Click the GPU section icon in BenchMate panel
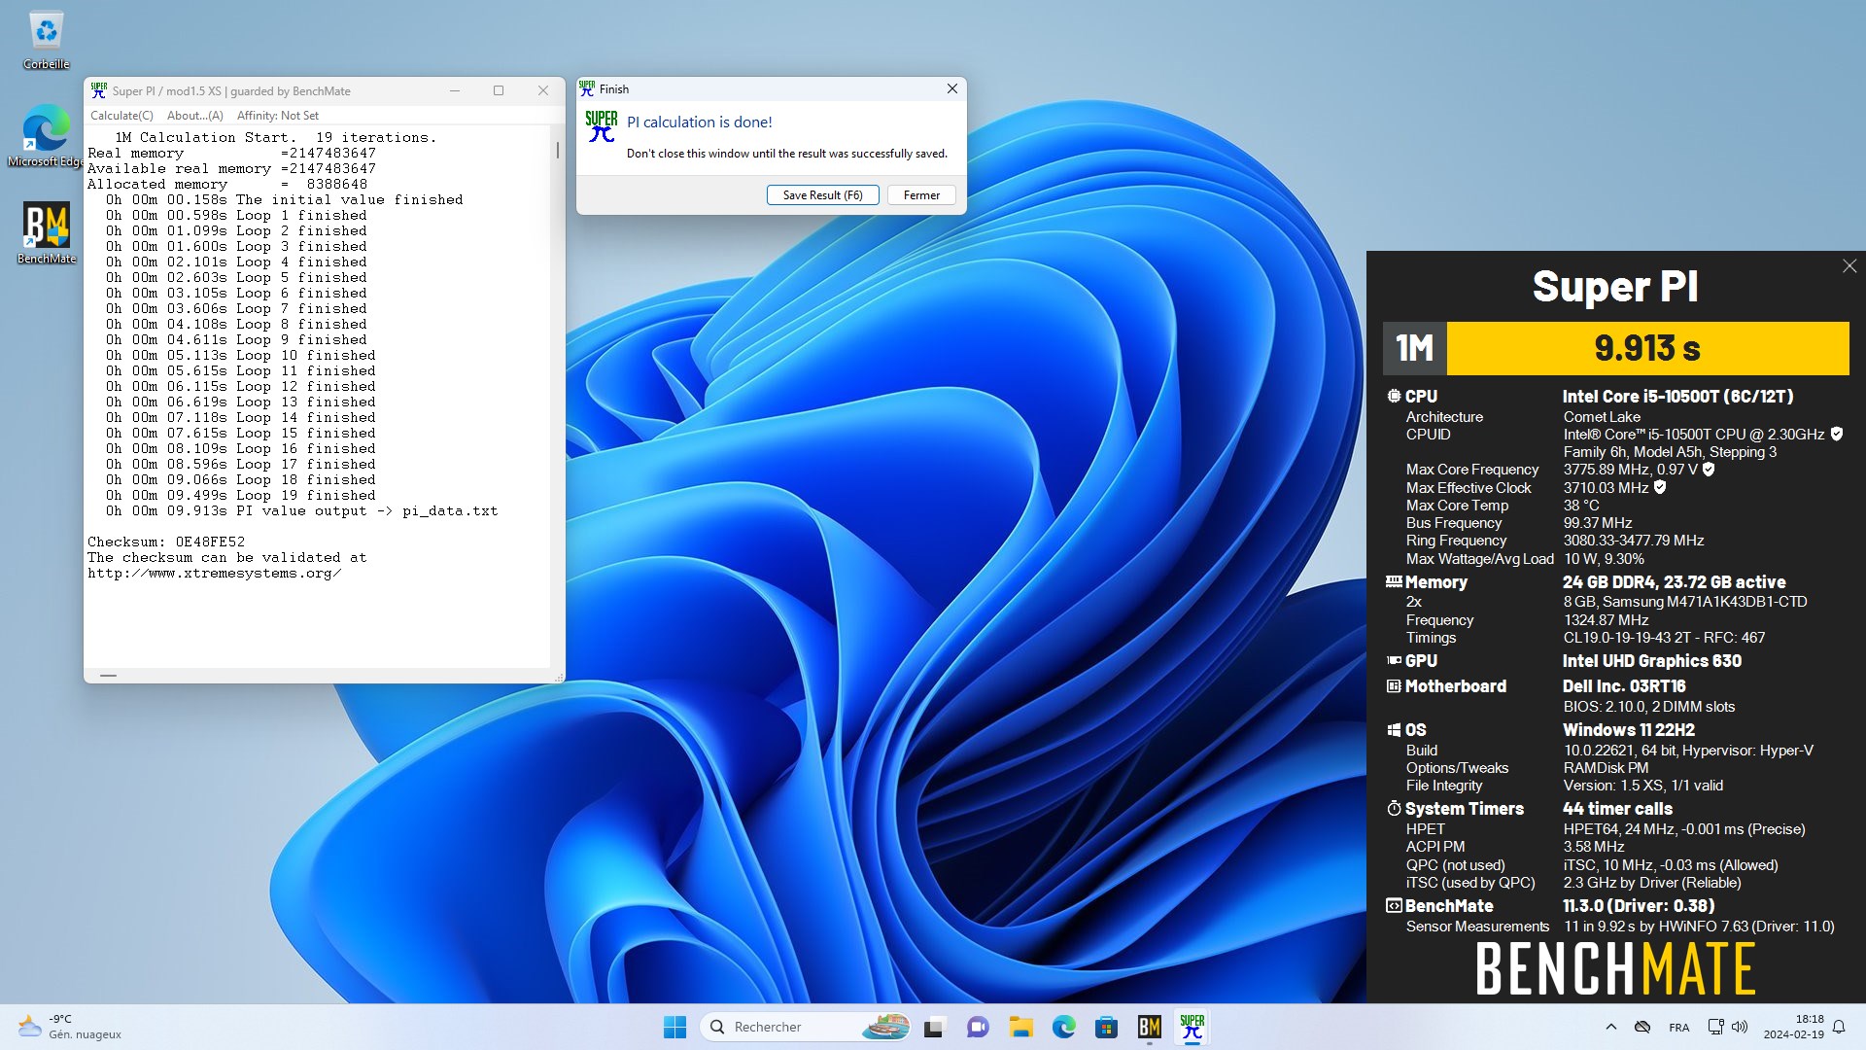The height and width of the screenshot is (1050, 1866). tap(1394, 660)
